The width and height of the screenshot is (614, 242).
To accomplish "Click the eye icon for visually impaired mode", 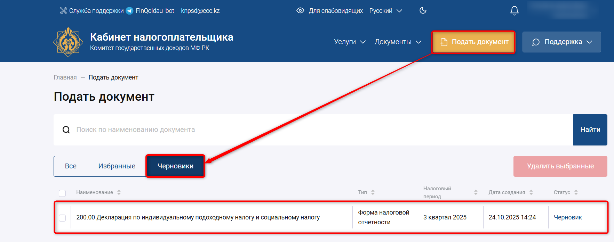I will 300,11.
